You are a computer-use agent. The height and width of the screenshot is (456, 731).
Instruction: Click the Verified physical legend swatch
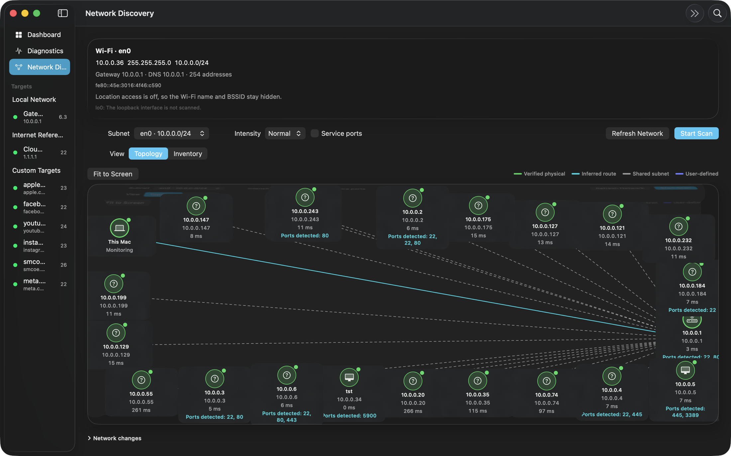click(x=517, y=174)
